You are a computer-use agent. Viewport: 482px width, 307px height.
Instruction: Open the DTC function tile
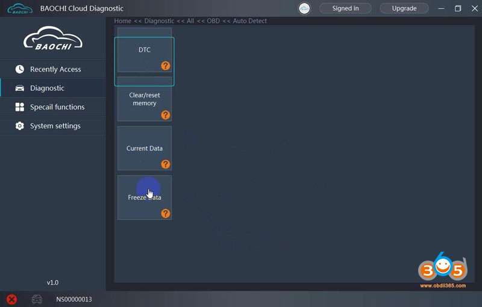pyautogui.click(x=145, y=50)
